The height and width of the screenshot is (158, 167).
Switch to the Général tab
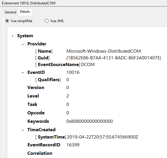[x=10, y=12]
